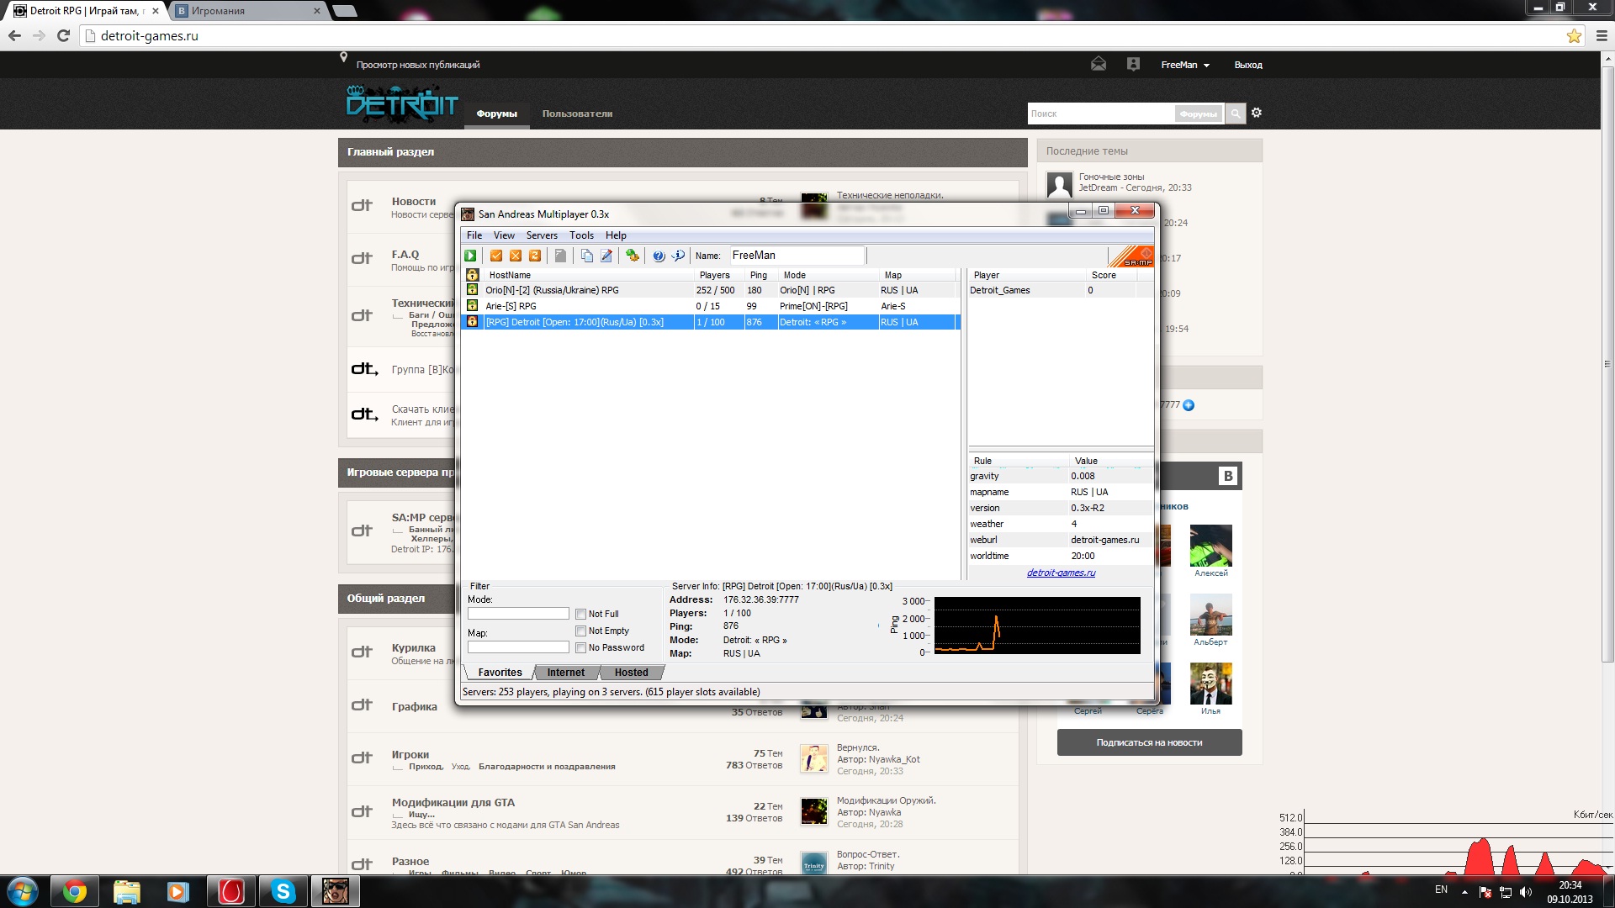Click the Mode filter input field

pos(518,614)
